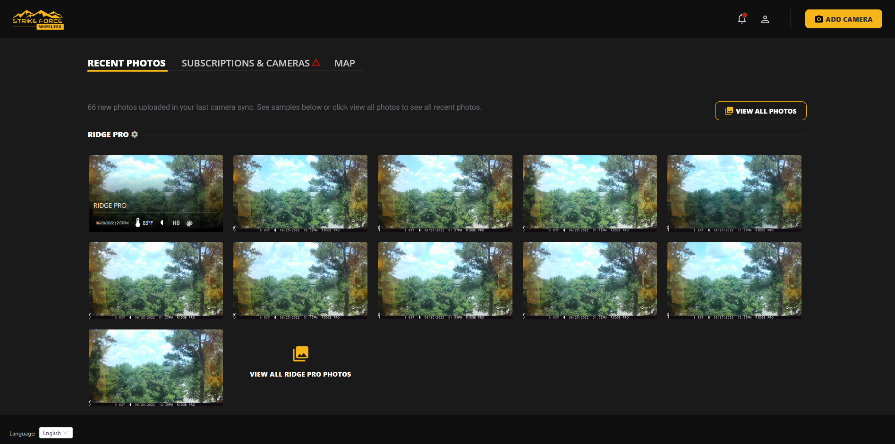Click the HD icon on first photo

click(176, 223)
